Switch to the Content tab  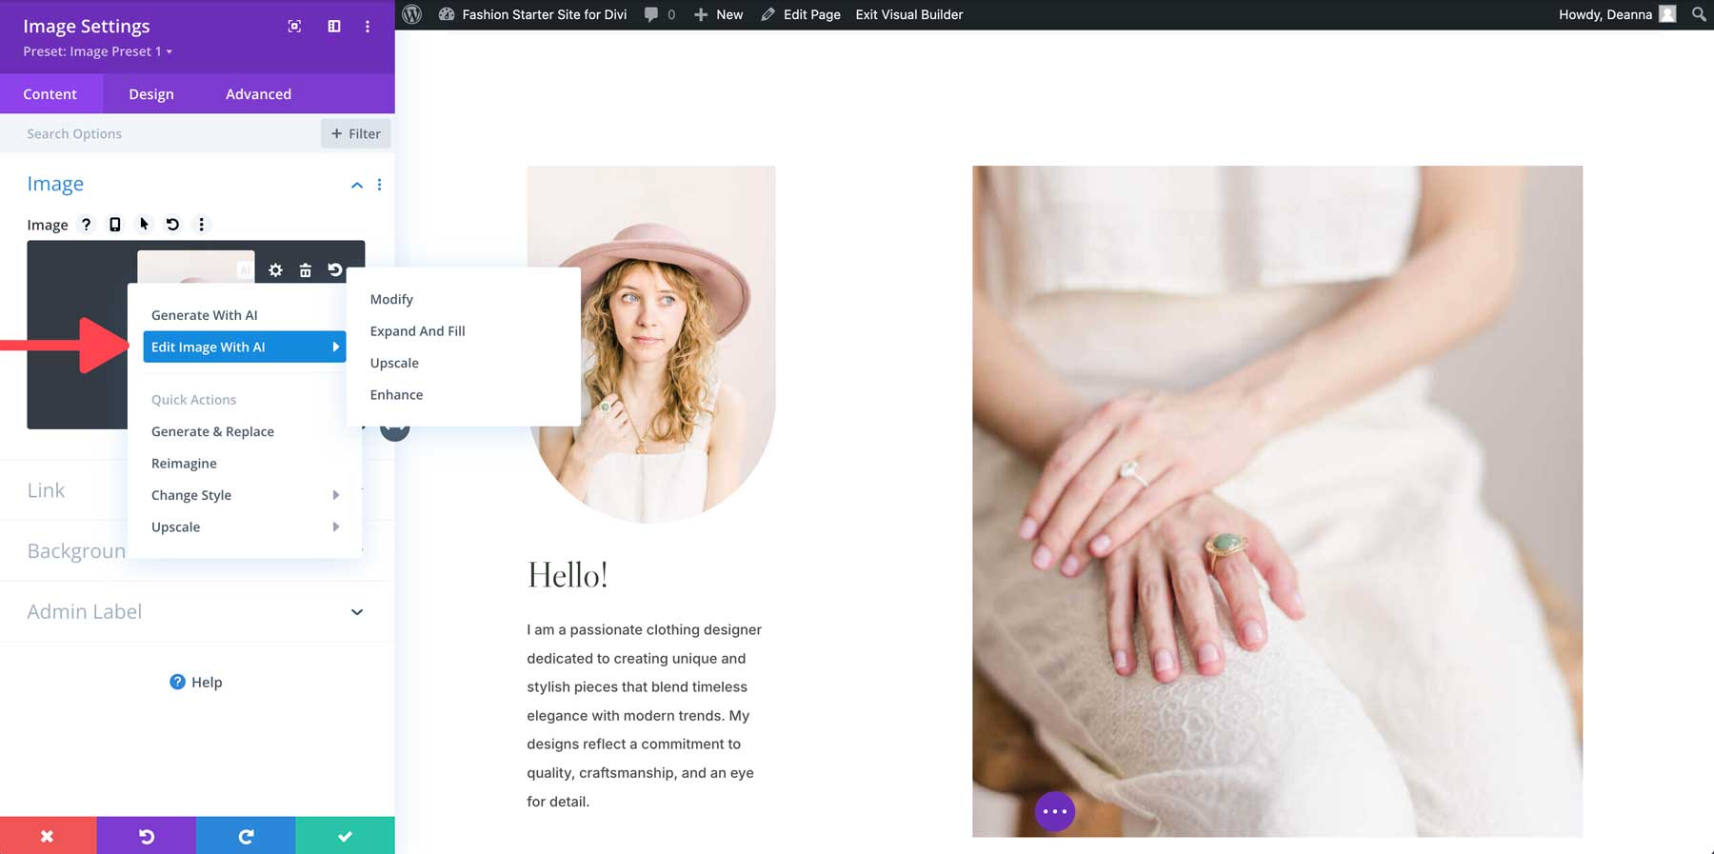[50, 94]
